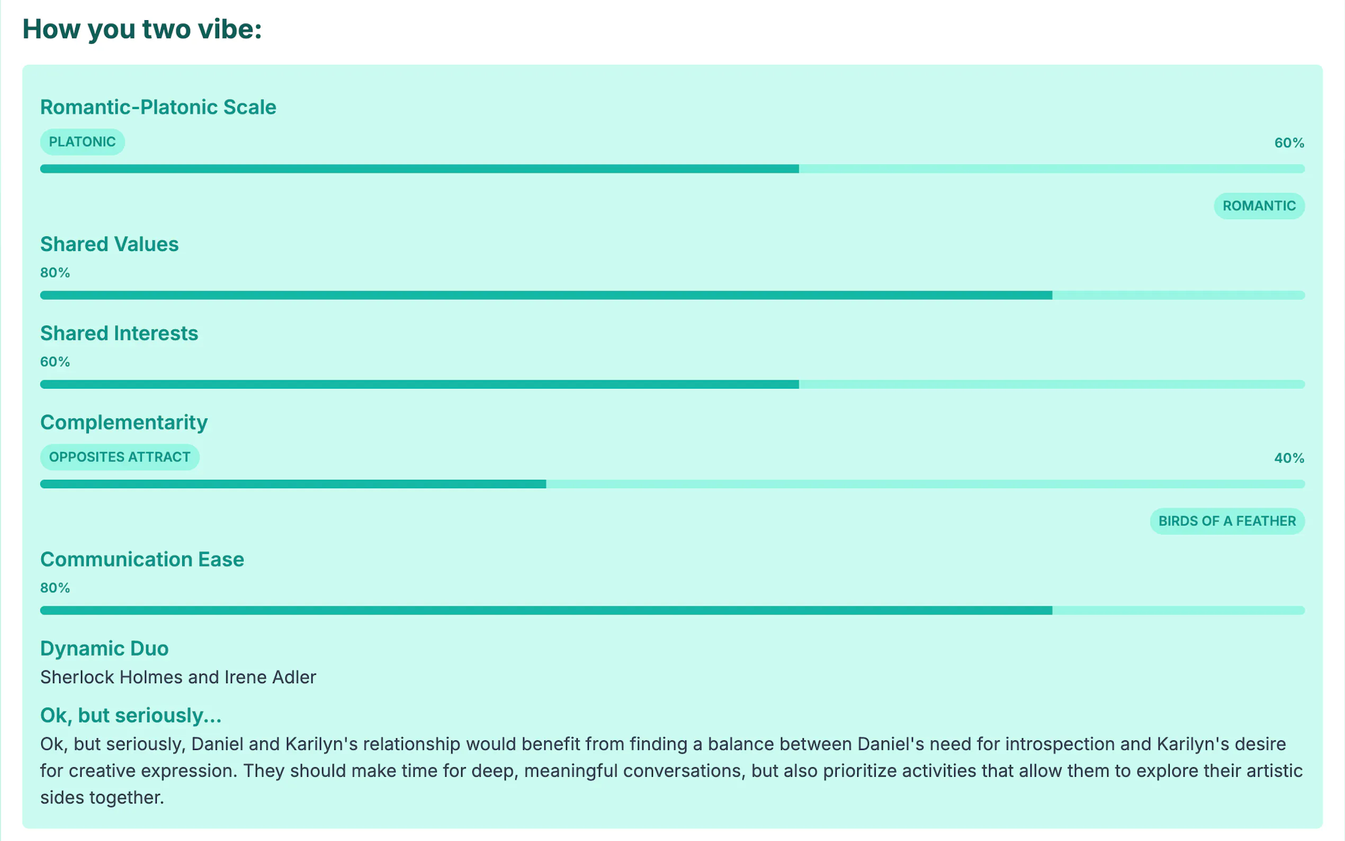1345x841 pixels.
Task: Click the 40% Complementarity percentage label
Action: [x=1288, y=458]
